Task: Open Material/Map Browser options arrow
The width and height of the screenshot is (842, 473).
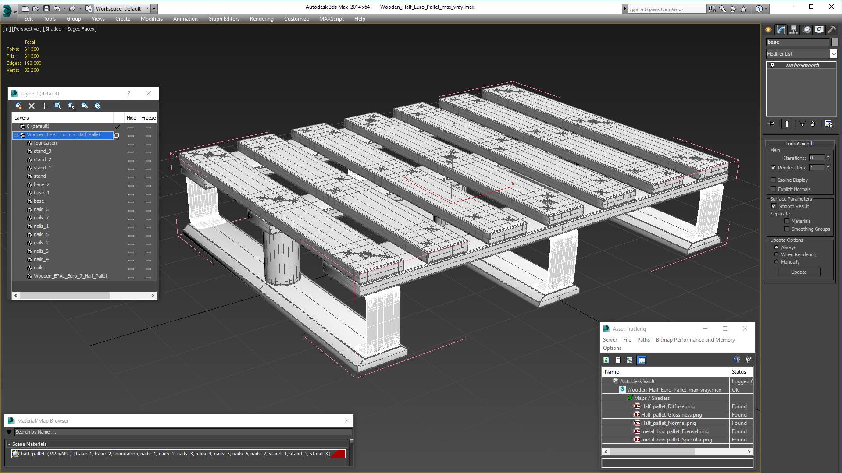Action: pos(9,432)
